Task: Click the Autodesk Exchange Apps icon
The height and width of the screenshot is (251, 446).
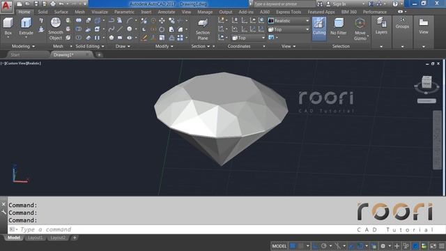Action: click(371, 4)
